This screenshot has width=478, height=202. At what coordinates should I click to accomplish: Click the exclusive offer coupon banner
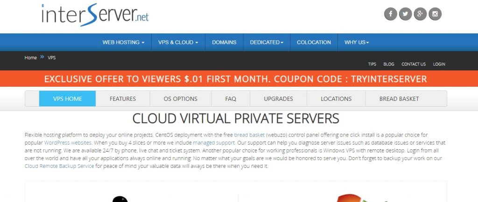click(x=235, y=79)
